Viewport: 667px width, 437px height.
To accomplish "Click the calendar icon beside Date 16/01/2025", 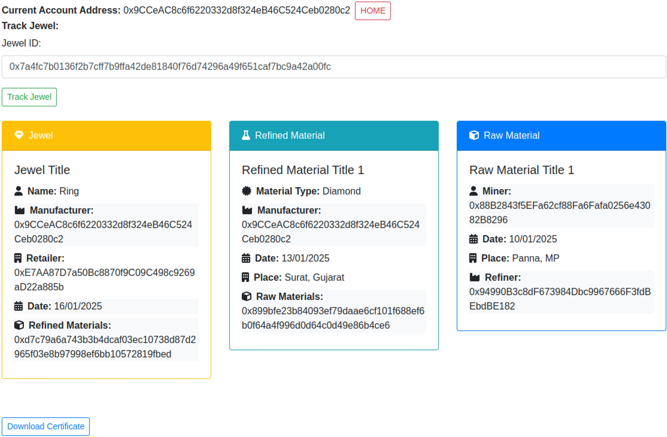I will (x=18, y=306).
